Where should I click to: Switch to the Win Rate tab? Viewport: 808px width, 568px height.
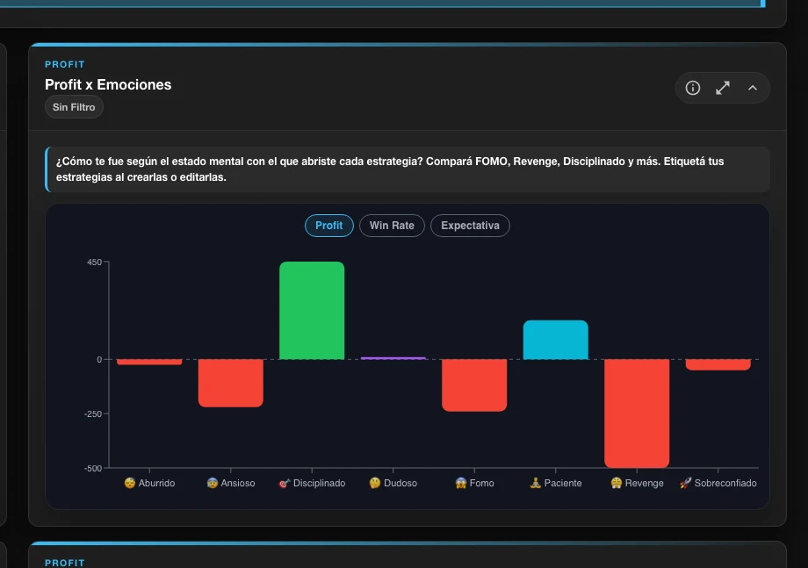(392, 226)
